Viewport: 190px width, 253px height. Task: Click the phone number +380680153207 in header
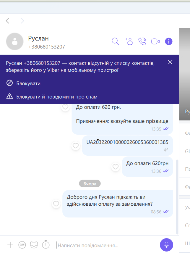(47, 47)
